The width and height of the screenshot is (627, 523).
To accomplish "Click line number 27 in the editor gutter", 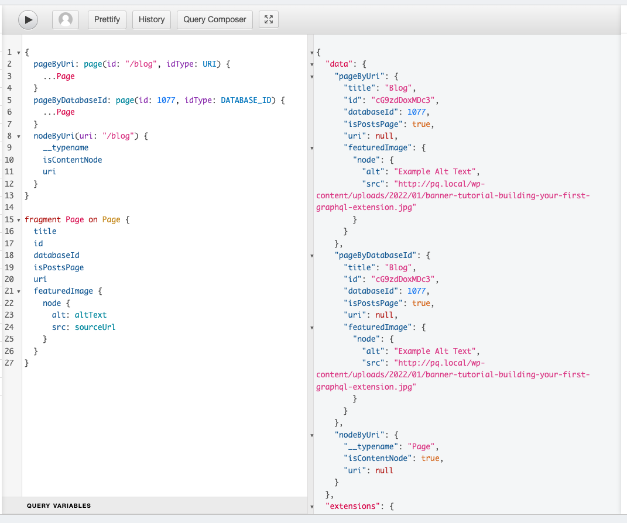I will click(x=9, y=363).
